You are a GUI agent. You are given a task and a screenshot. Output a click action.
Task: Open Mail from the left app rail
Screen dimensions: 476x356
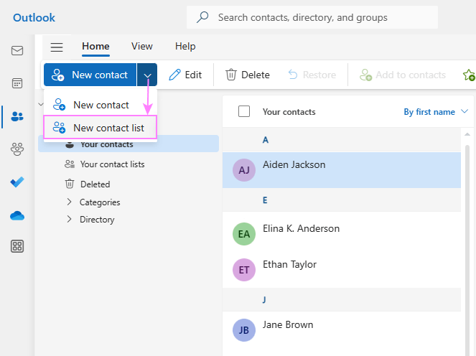click(x=17, y=50)
